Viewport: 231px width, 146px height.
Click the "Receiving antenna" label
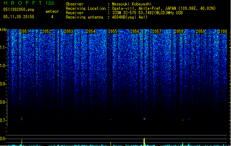84,17
